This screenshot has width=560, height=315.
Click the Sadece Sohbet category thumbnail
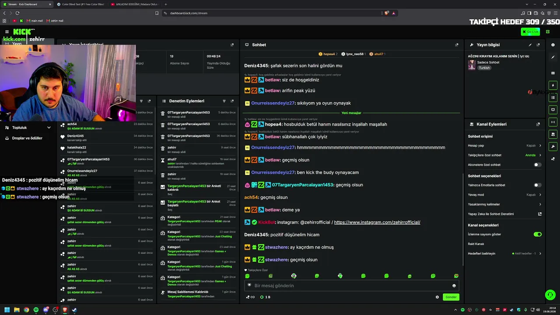[x=472, y=65]
